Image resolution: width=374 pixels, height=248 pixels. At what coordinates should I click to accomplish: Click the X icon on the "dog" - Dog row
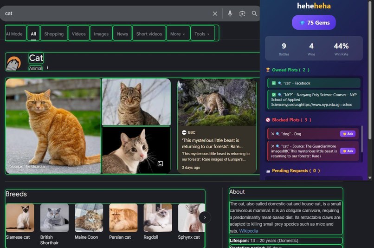point(273,134)
